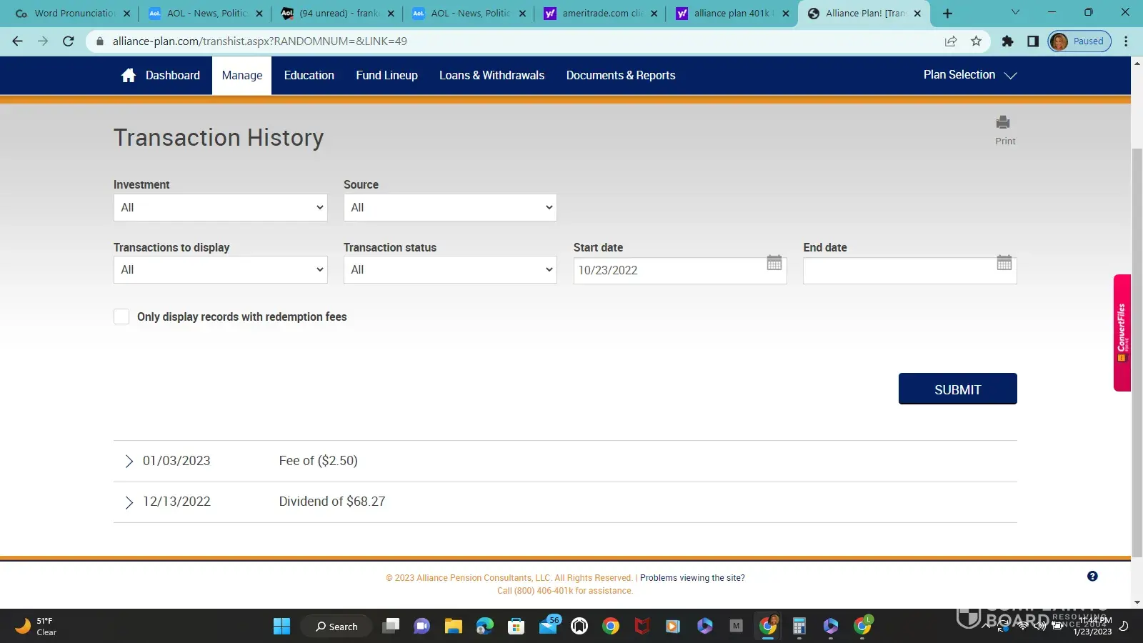
Task: Open the Fund Lineup menu
Action: coord(386,76)
